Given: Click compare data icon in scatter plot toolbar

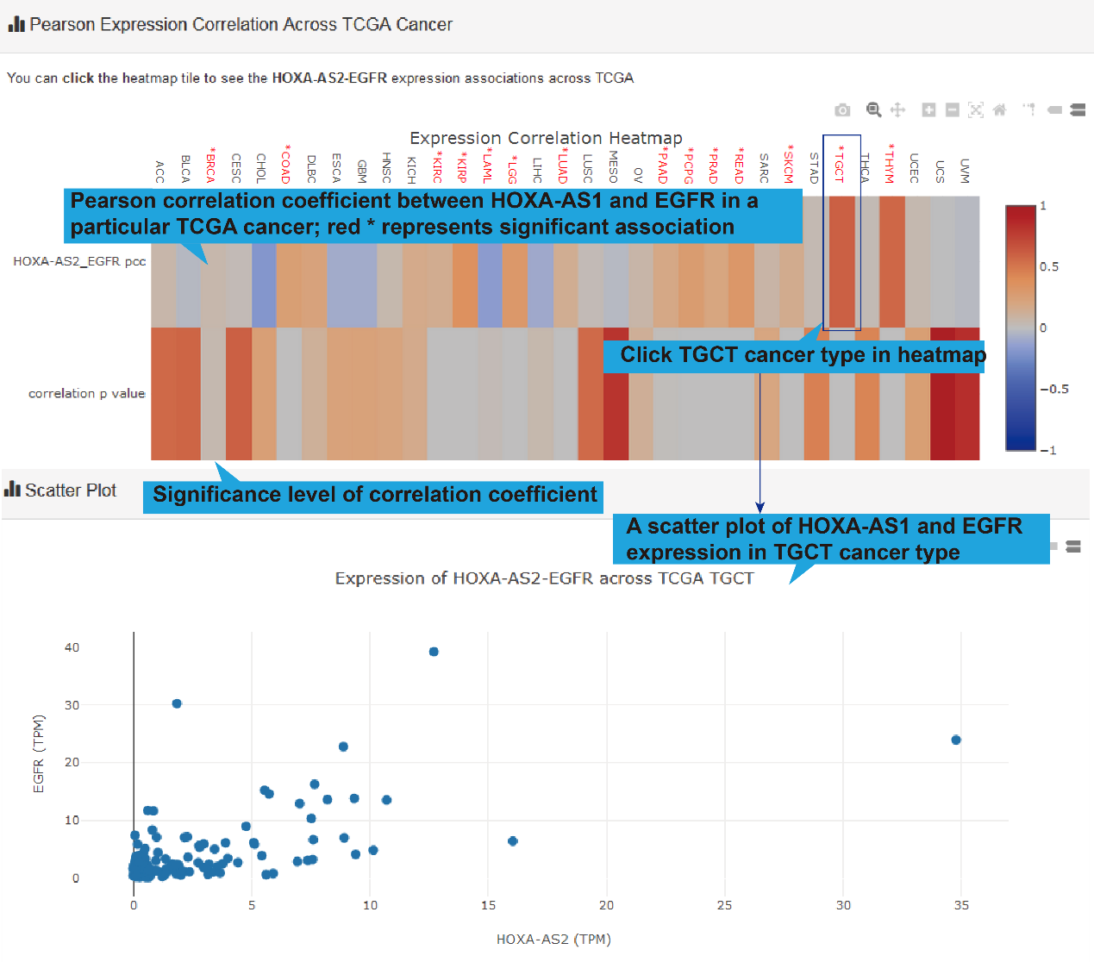Looking at the screenshot, I should tap(1073, 547).
